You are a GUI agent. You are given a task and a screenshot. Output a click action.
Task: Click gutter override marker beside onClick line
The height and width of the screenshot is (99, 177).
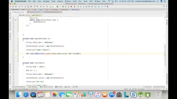coord(16,20)
